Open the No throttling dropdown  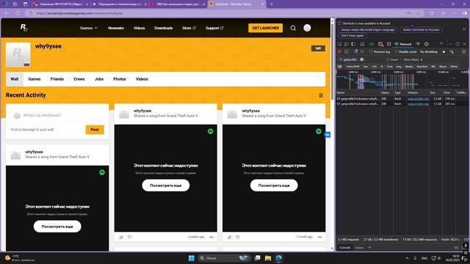[x=433, y=52]
